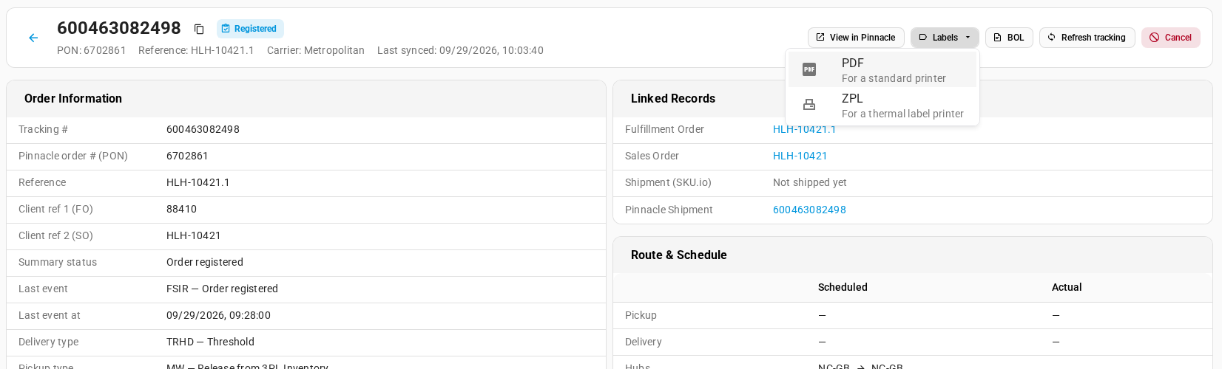This screenshot has height=369, width=1222.
Task: Click the Route & Schedule heading
Action: click(679, 255)
